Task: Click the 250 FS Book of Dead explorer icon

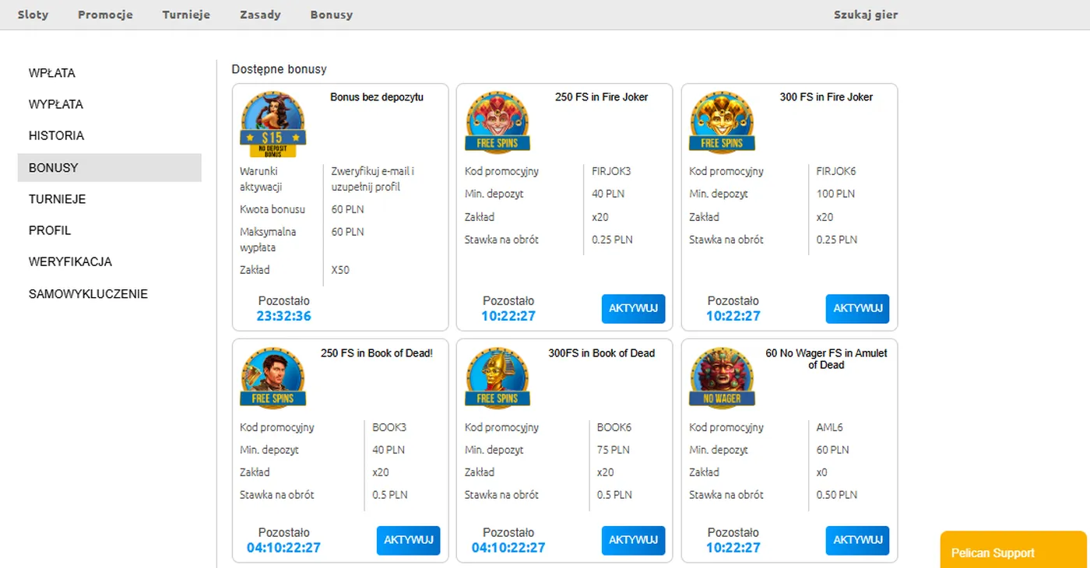Action: click(x=272, y=378)
